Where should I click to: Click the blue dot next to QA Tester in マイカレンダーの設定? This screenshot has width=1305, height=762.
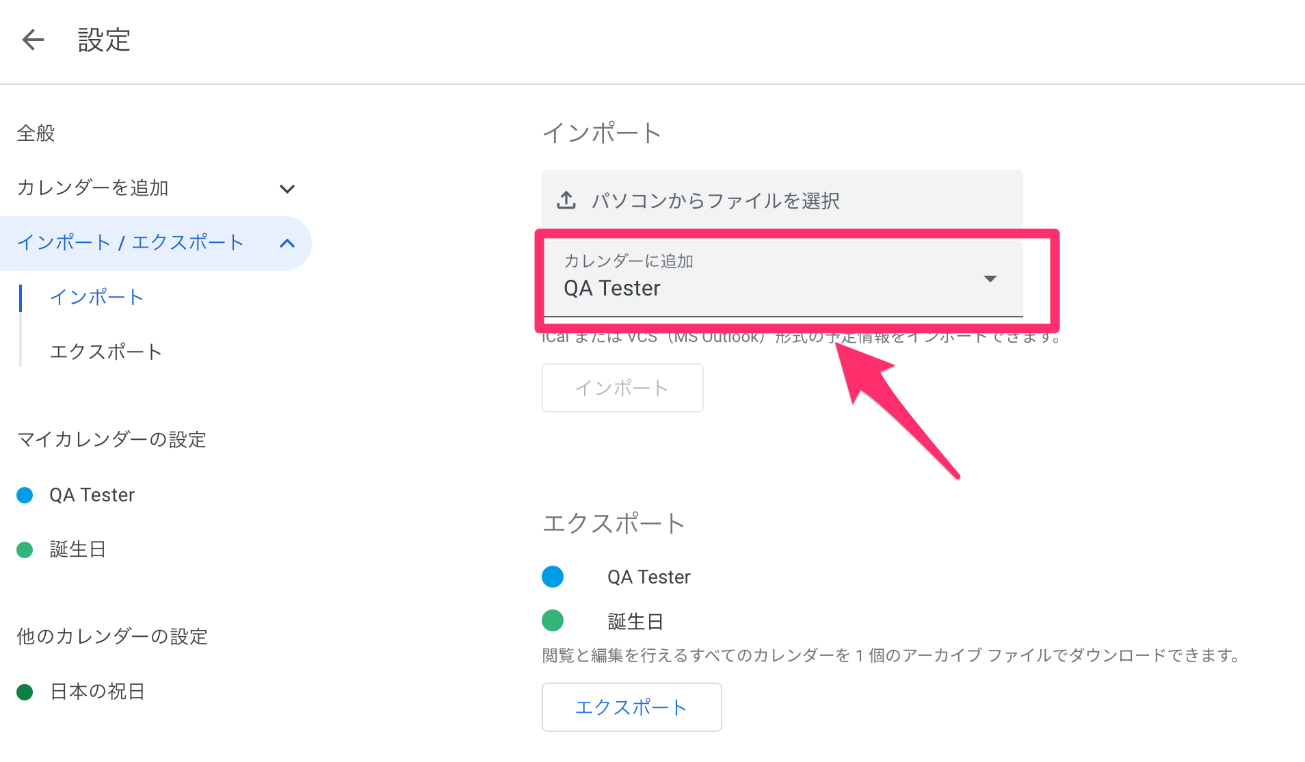(x=25, y=495)
